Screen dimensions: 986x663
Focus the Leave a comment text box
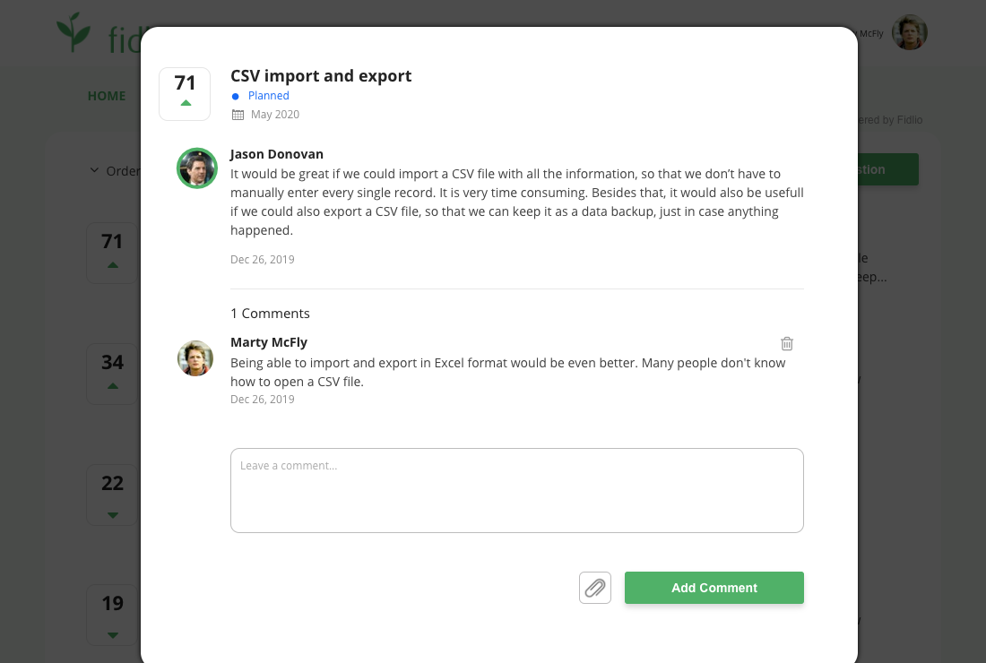[516, 490]
